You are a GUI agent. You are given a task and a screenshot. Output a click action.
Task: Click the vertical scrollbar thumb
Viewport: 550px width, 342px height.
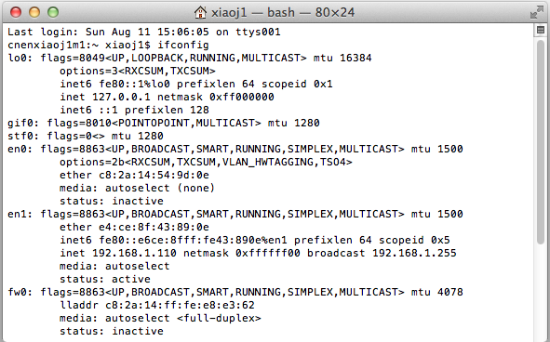point(541,142)
